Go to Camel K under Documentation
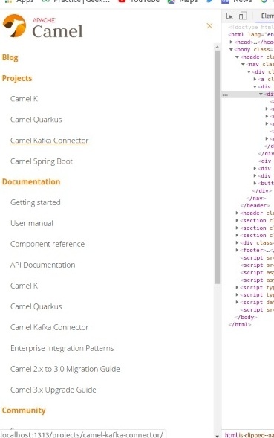 (24, 286)
